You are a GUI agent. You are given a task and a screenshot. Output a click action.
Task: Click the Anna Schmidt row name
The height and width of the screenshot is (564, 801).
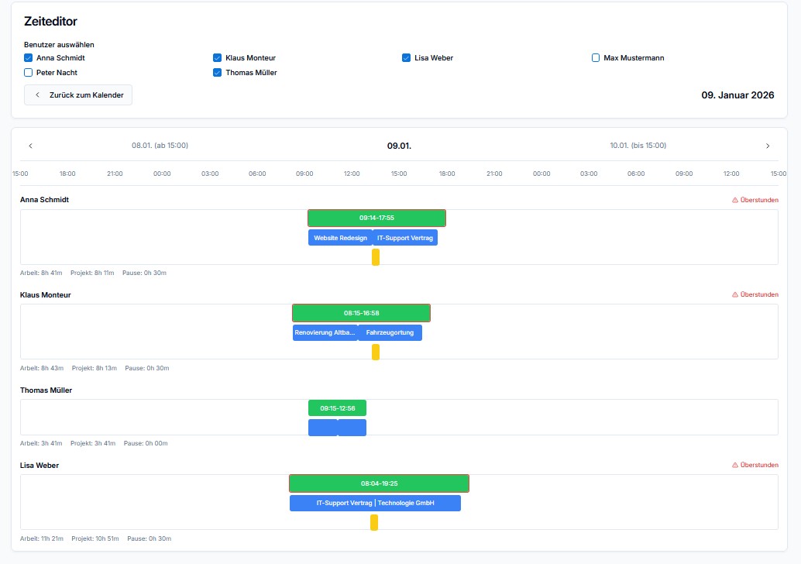pos(44,200)
